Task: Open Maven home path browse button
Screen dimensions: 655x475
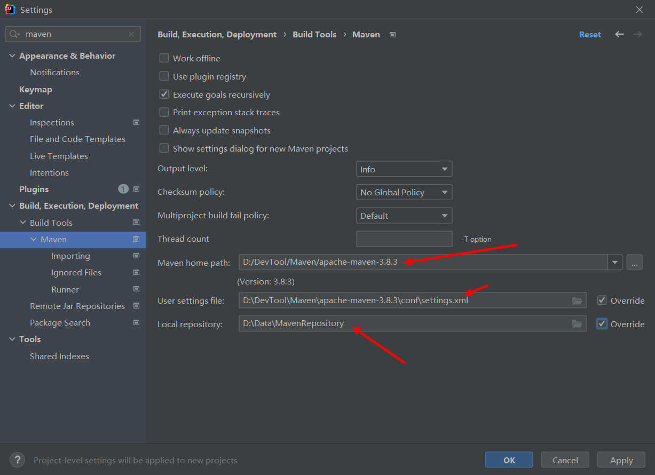Action: 634,262
